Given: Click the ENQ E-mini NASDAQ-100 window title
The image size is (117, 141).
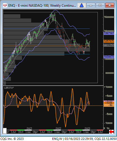Looking at the screenshot, I should pyautogui.click(x=42, y=6).
